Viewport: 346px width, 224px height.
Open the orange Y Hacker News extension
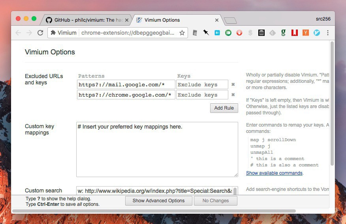click(x=306, y=33)
